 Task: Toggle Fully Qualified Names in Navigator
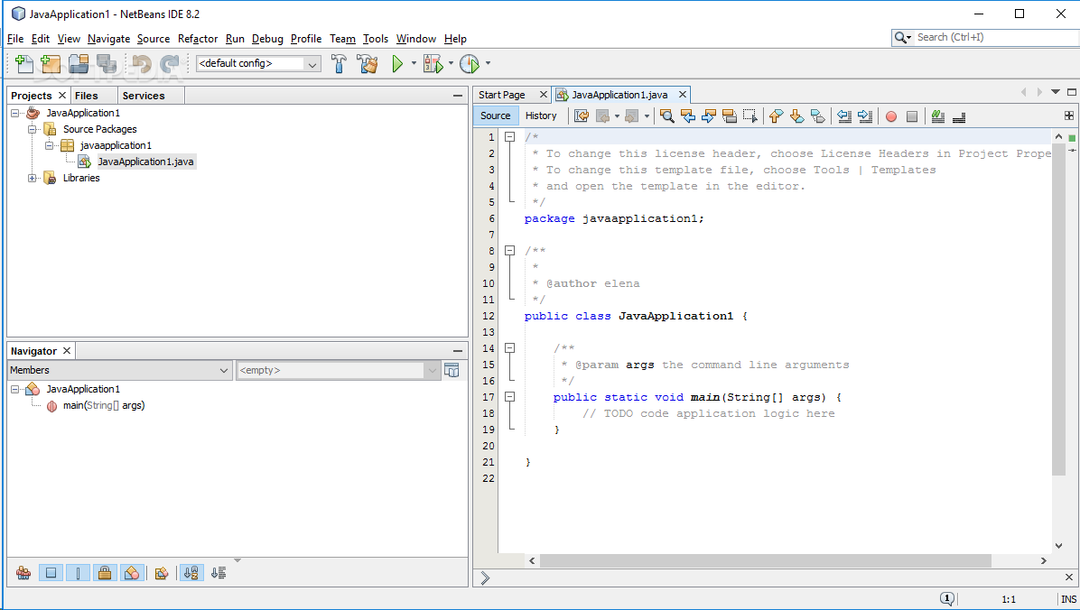coord(161,573)
